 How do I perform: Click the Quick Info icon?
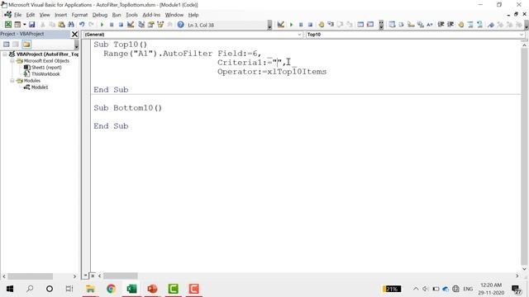[411, 25]
